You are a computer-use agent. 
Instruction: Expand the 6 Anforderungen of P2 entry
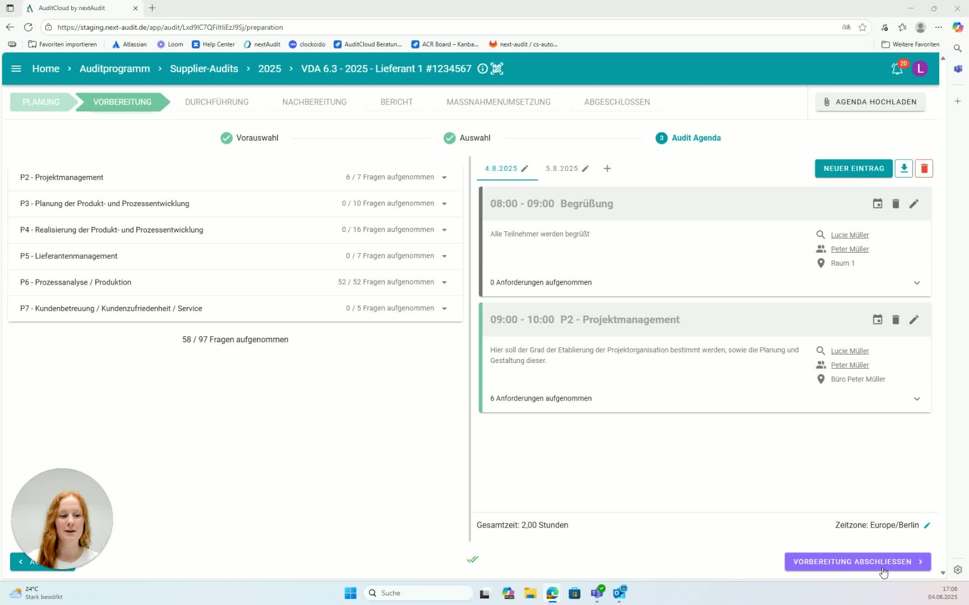917,399
